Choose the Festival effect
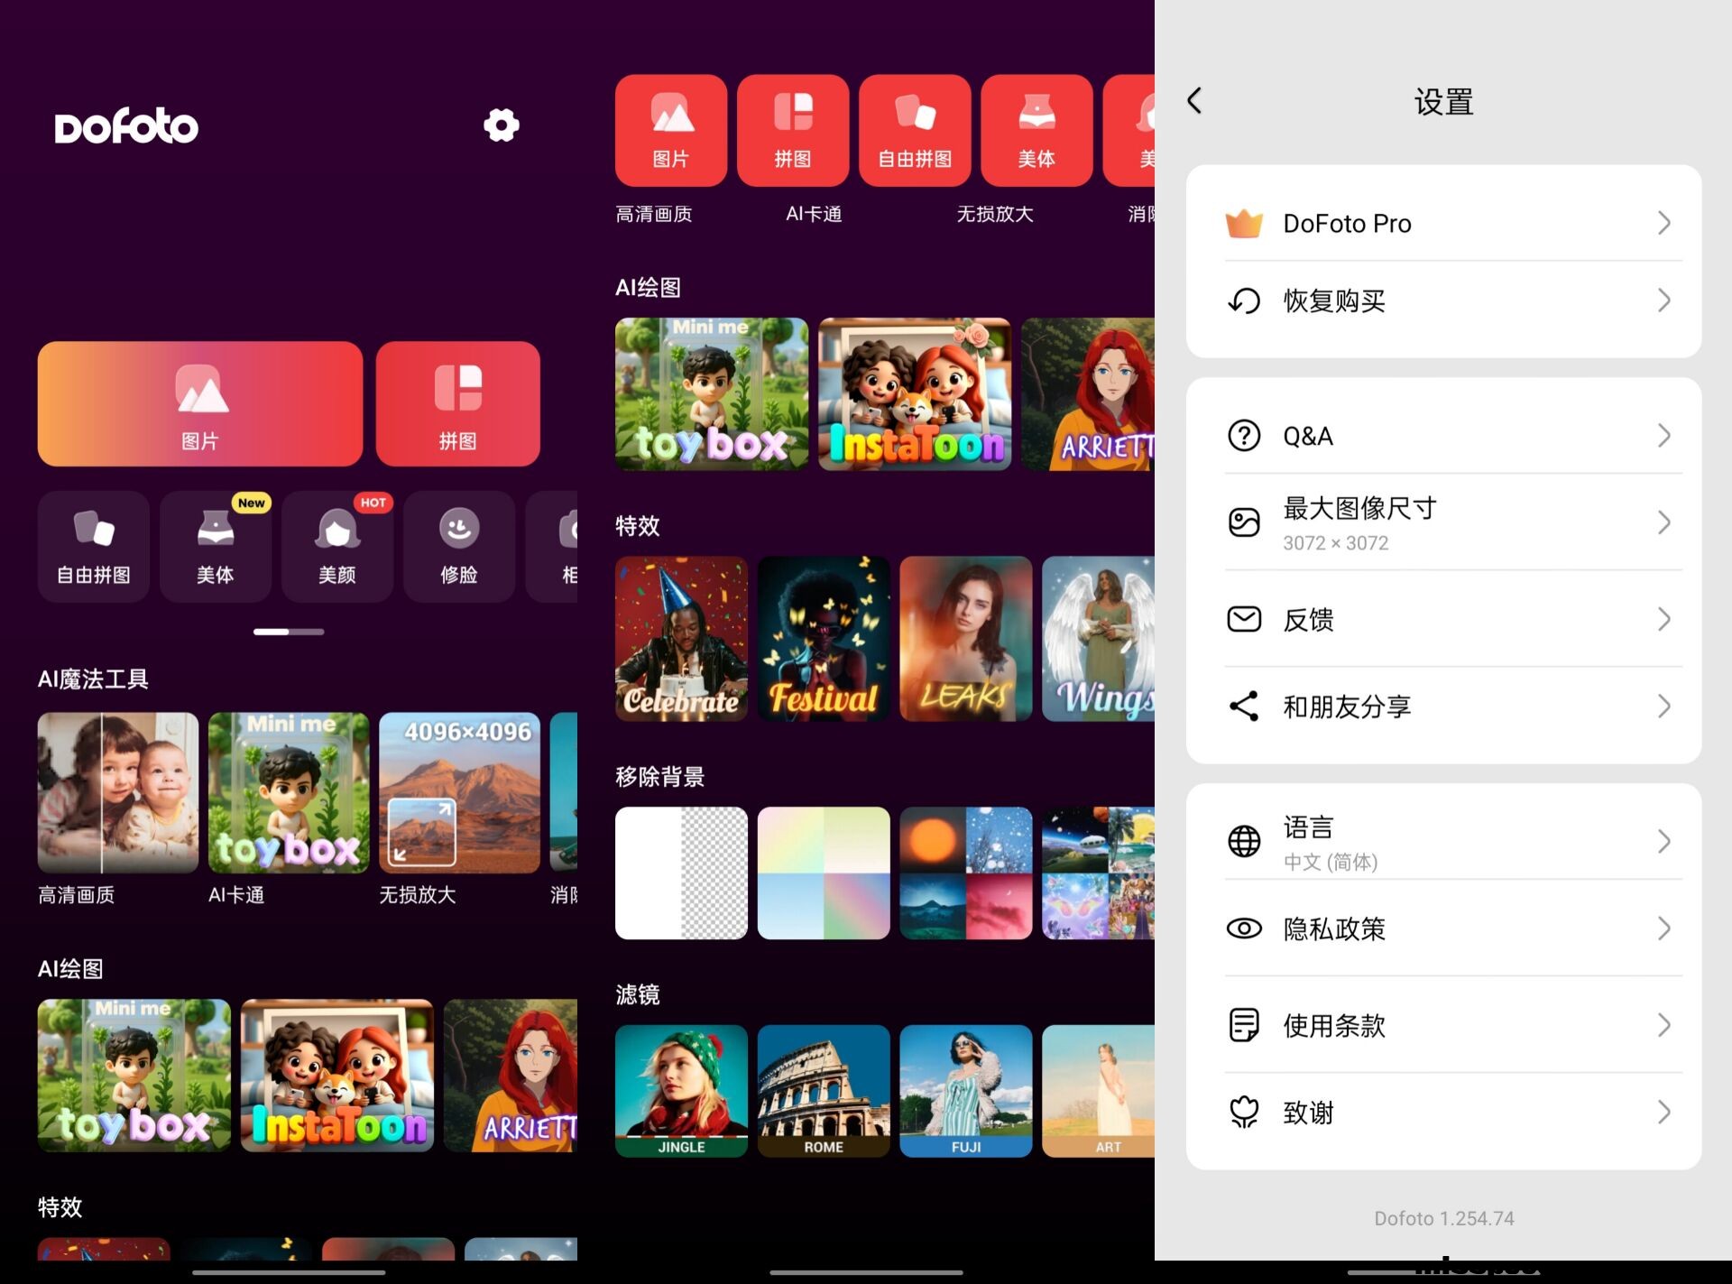This screenshot has height=1284, width=1732. [824, 638]
